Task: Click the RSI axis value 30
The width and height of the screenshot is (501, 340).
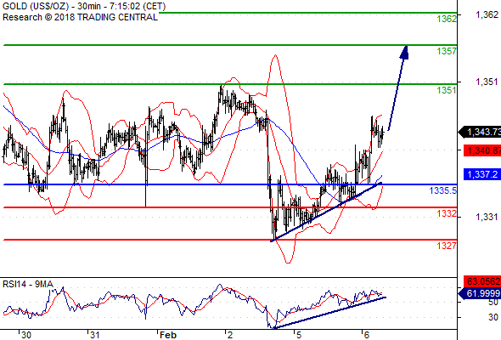Action: (493, 317)
